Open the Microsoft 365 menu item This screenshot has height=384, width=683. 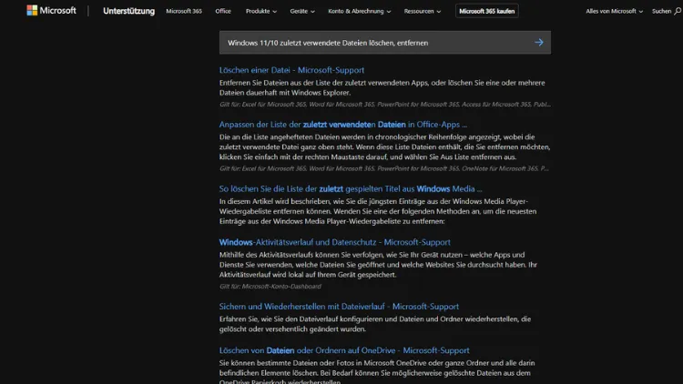[x=184, y=11]
